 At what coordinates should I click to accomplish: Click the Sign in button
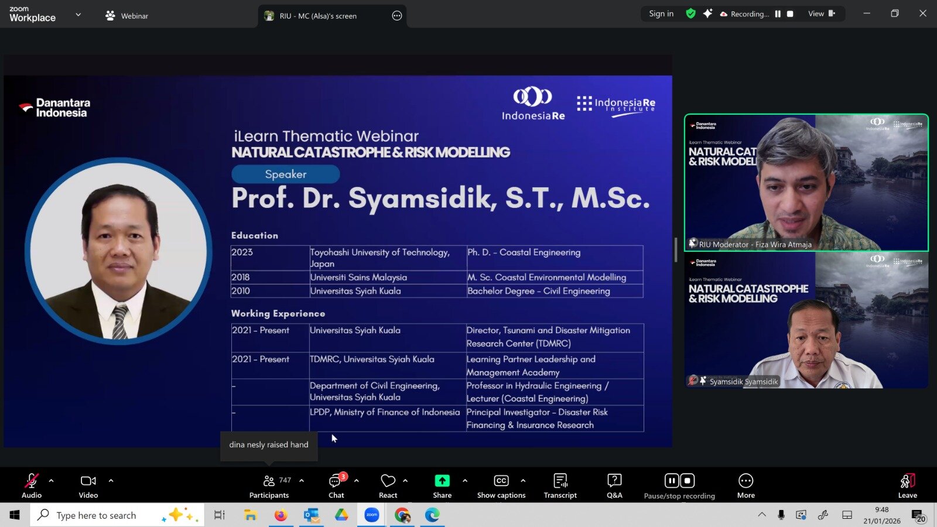[x=661, y=13]
